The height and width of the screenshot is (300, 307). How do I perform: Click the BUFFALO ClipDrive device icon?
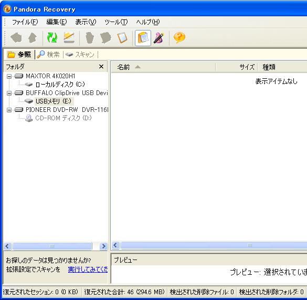(19, 93)
